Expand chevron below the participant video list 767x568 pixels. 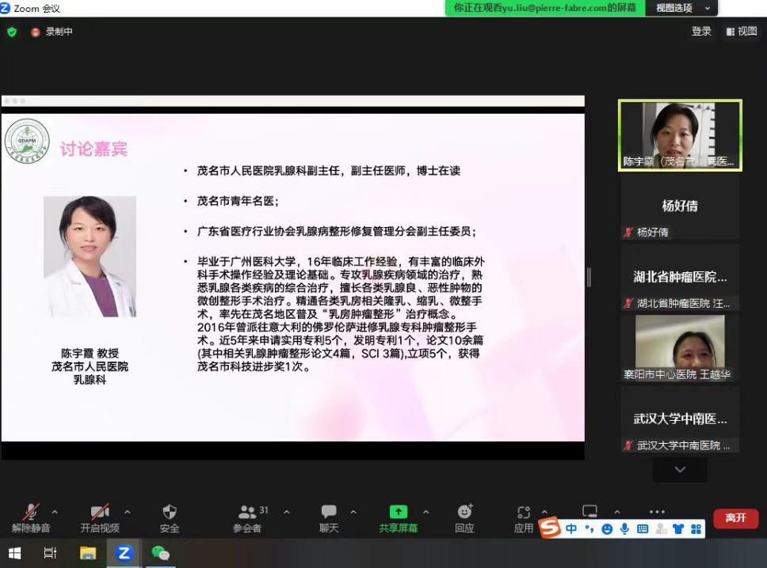point(680,469)
